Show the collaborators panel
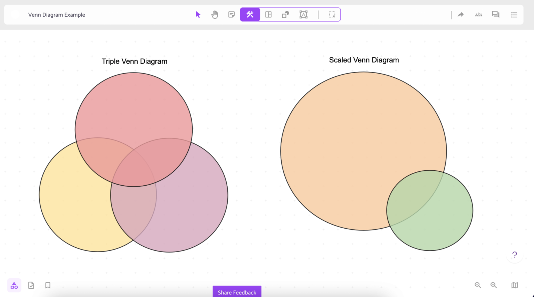534x297 pixels. click(478, 14)
